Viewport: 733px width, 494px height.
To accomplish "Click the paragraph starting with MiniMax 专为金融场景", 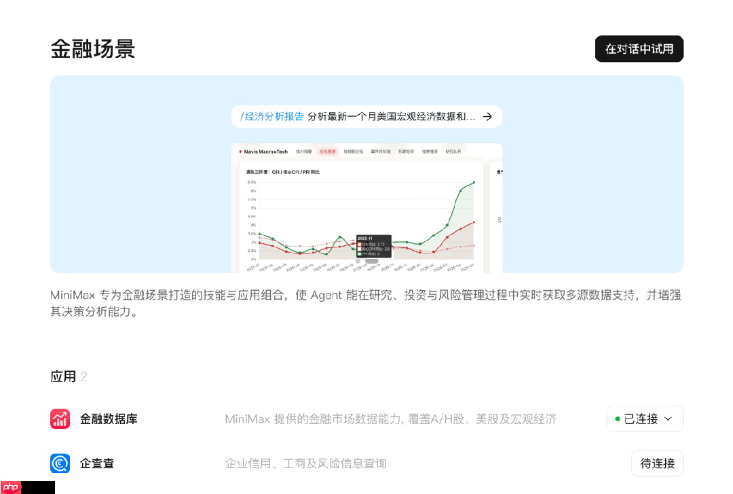I will 366,303.
